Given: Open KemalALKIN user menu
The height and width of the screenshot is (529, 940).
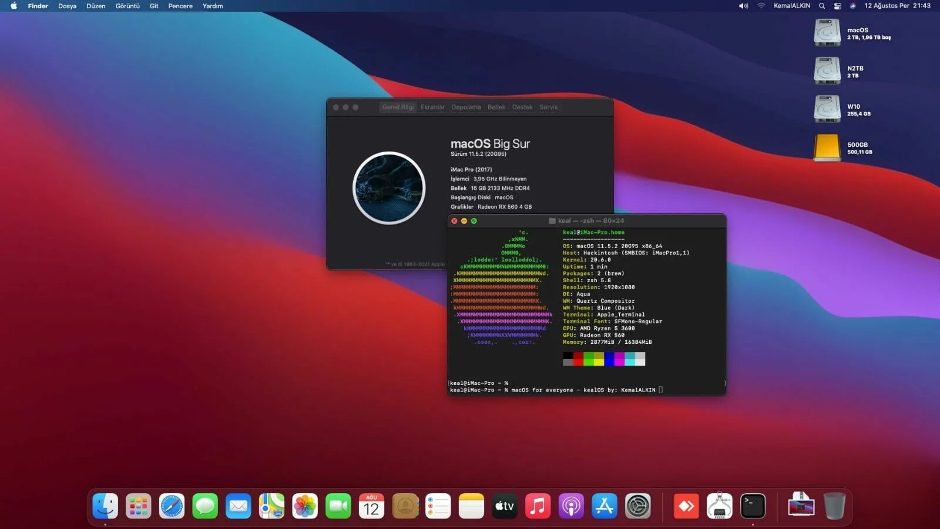Looking at the screenshot, I should [792, 6].
